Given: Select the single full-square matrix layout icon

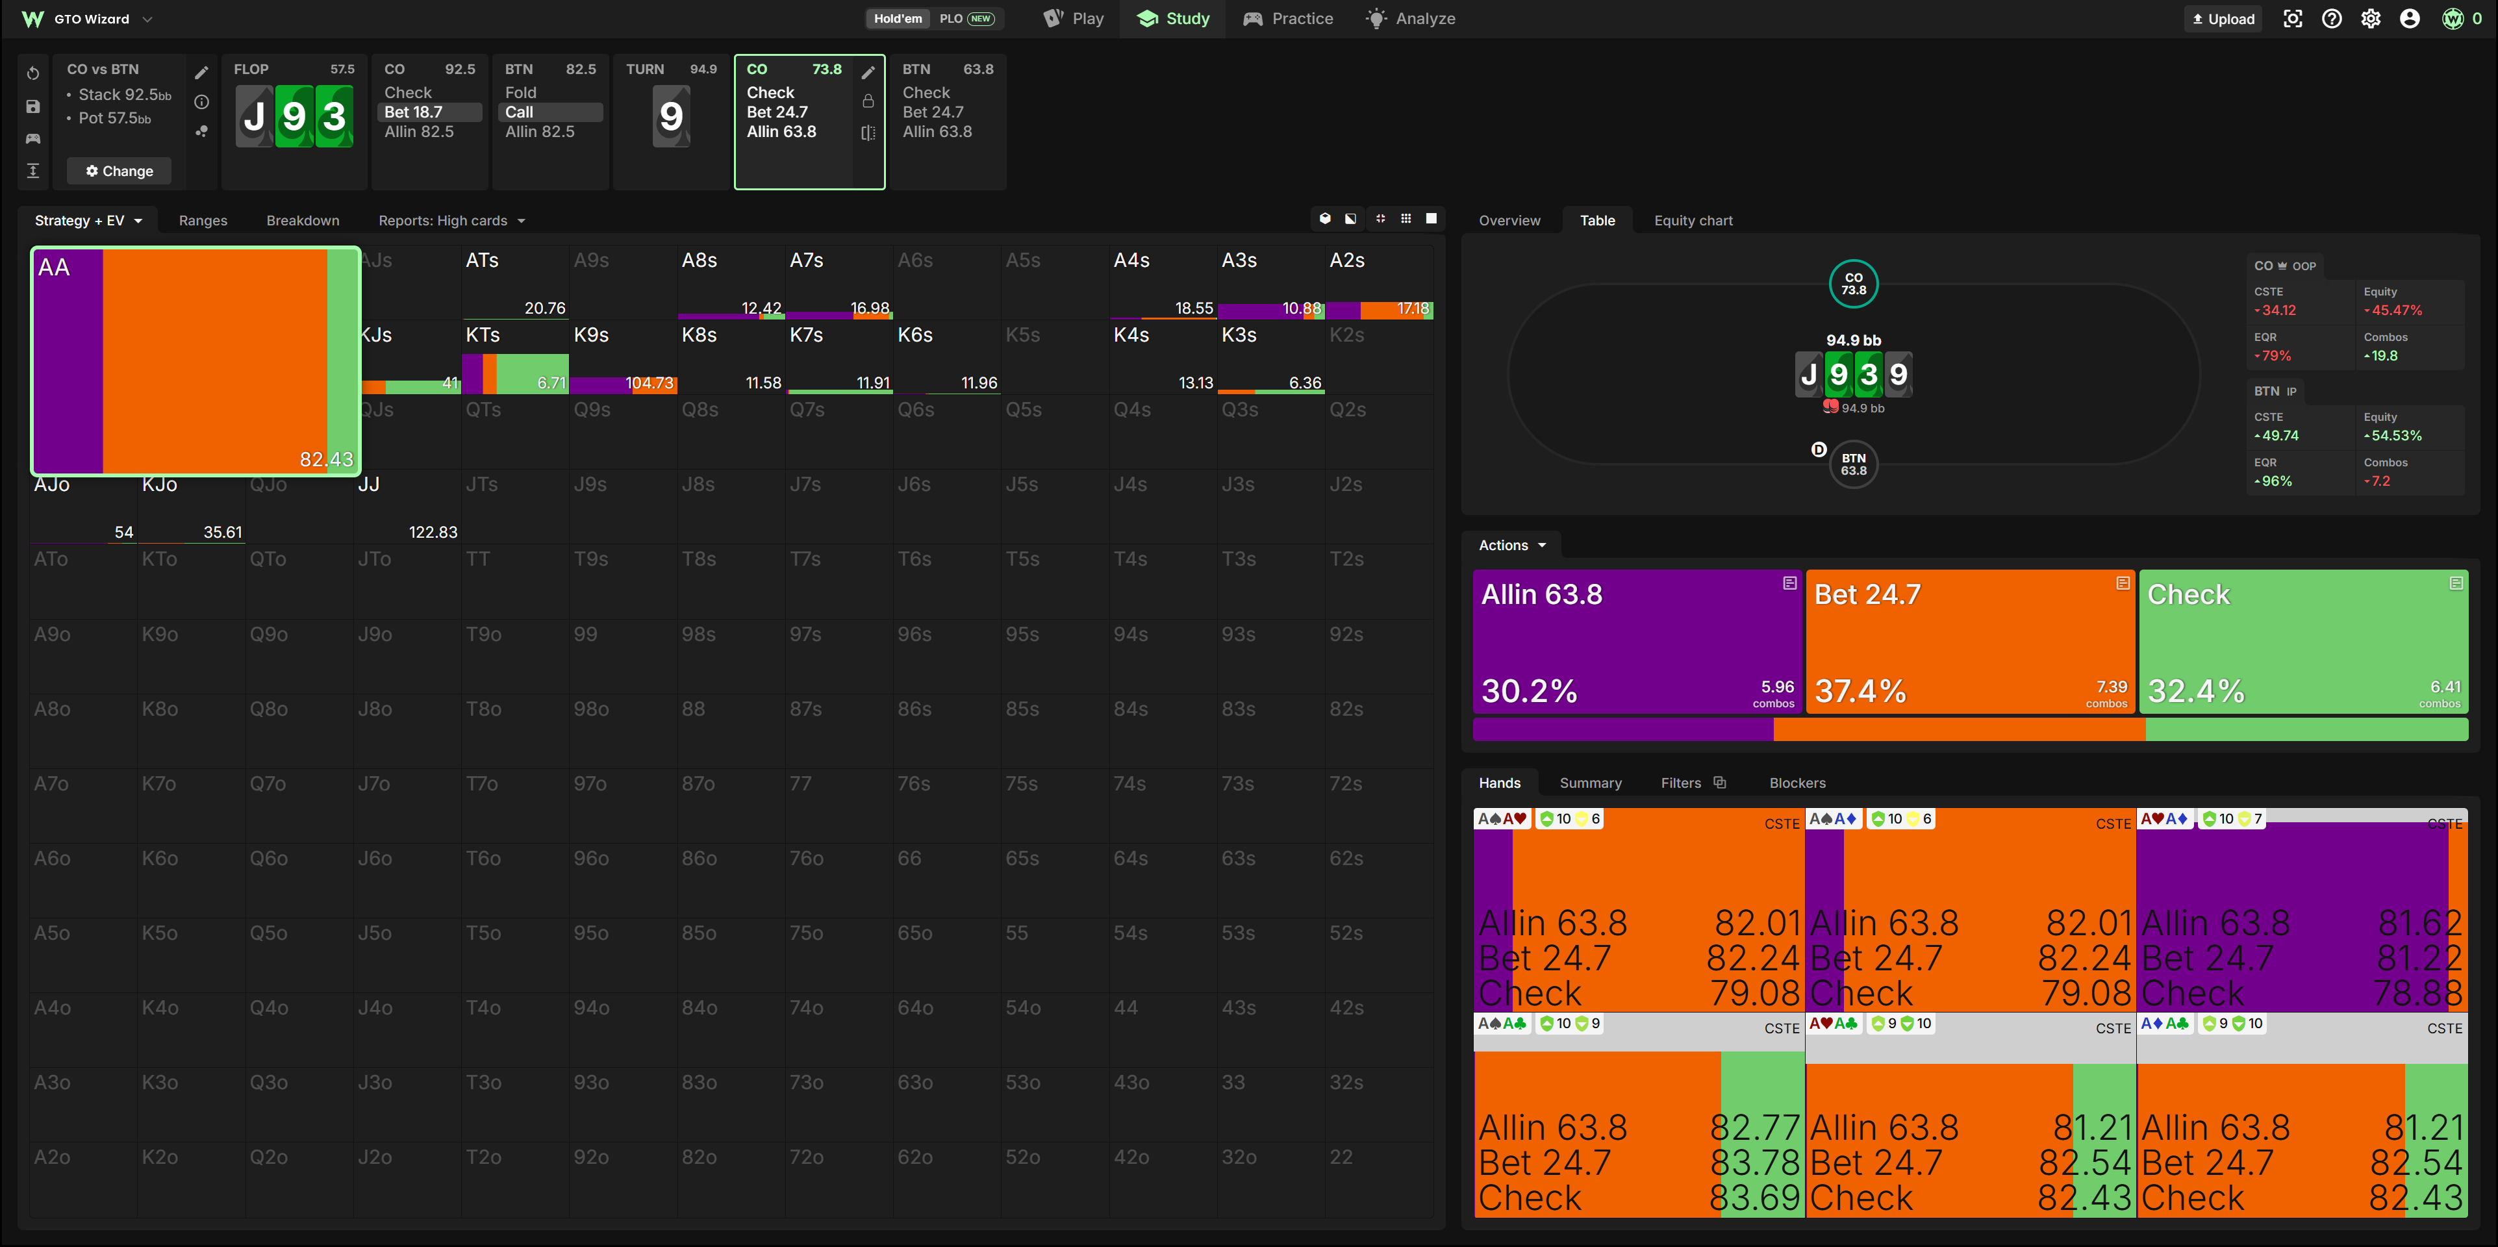Looking at the screenshot, I should [1432, 219].
